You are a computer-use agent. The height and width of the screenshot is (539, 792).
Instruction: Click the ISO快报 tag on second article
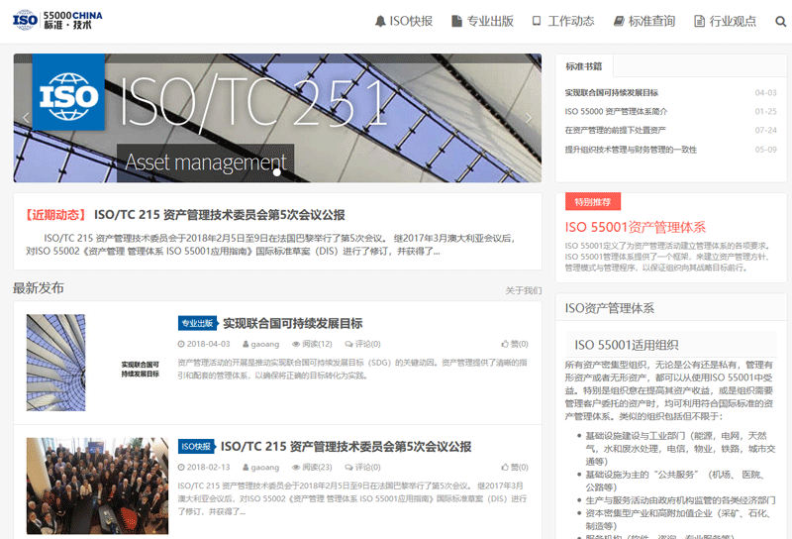[196, 447]
